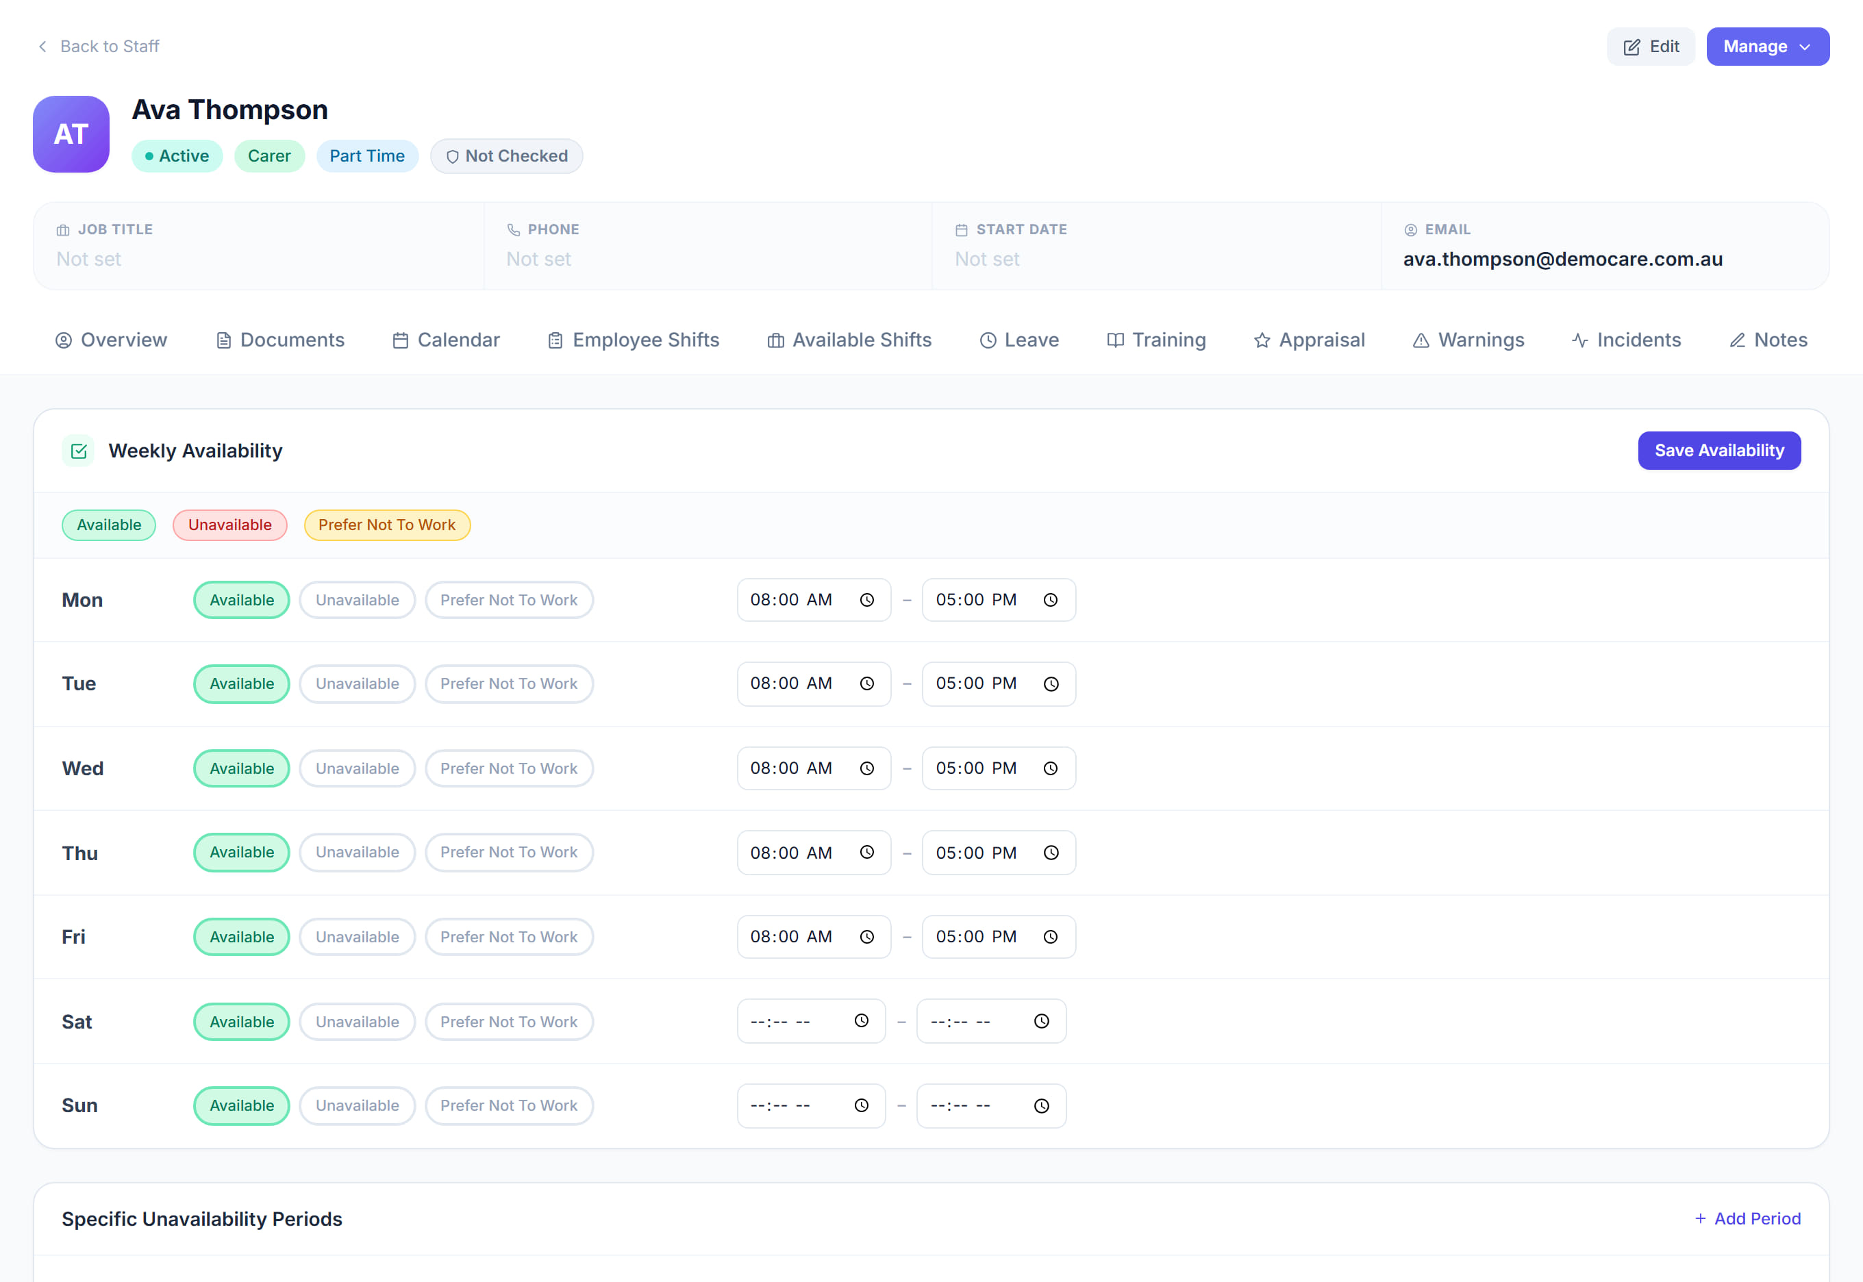Set Wednesday to Unavailable
The height and width of the screenshot is (1282, 1863).
[x=358, y=768]
